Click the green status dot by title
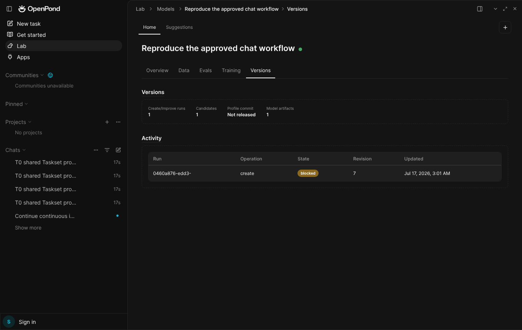The image size is (522, 330). [x=301, y=49]
